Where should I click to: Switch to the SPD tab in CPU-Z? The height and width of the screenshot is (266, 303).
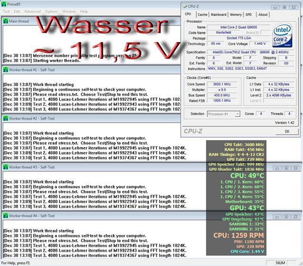point(249,15)
